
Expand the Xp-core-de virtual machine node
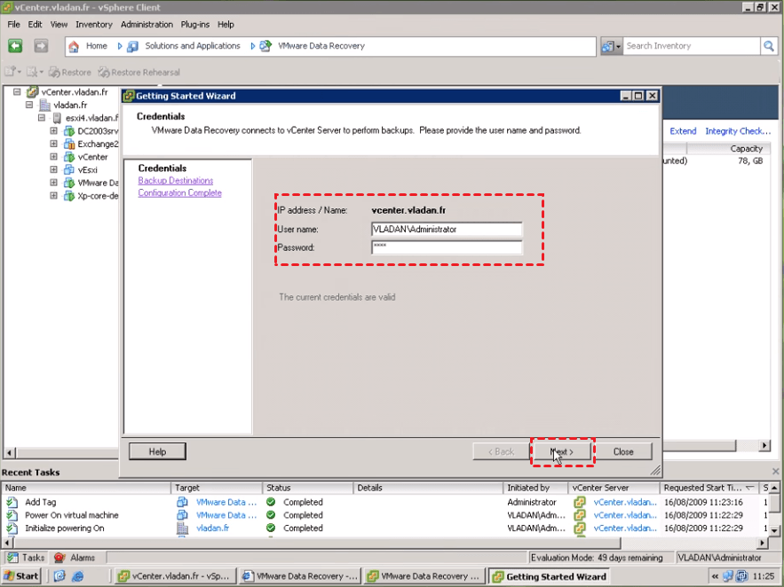53,196
